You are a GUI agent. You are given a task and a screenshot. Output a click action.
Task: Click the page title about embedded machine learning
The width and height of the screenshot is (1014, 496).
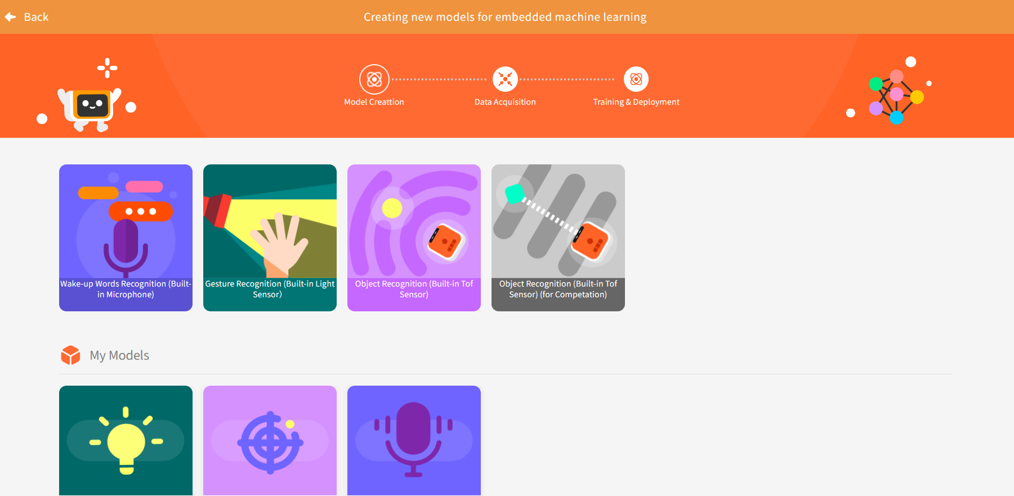click(x=505, y=17)
